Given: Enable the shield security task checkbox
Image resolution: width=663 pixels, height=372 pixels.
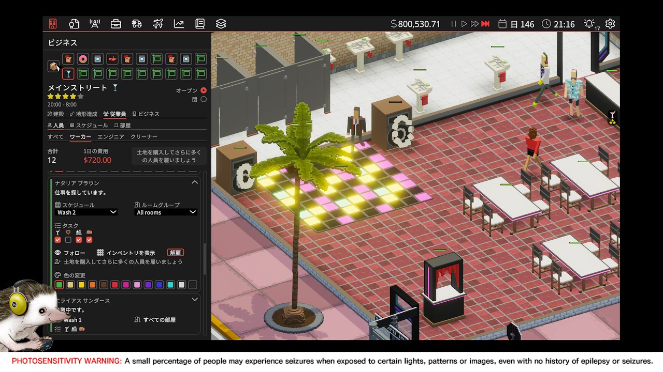Looking at the screenshot, I should coord(68,240).
